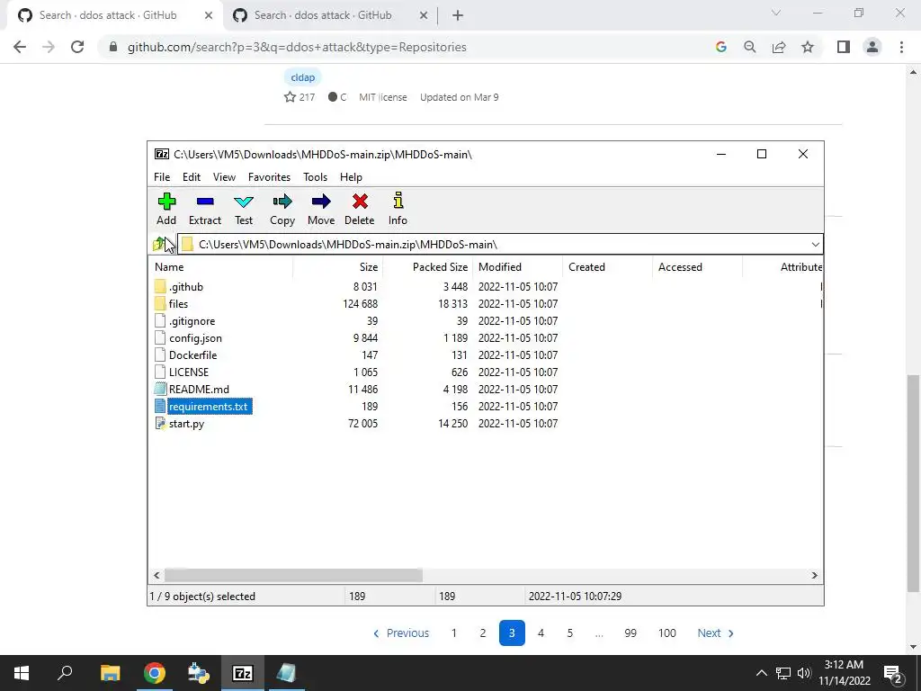Click the Info toolbar icon
The image size is (921, 691).
click(398, 201)
